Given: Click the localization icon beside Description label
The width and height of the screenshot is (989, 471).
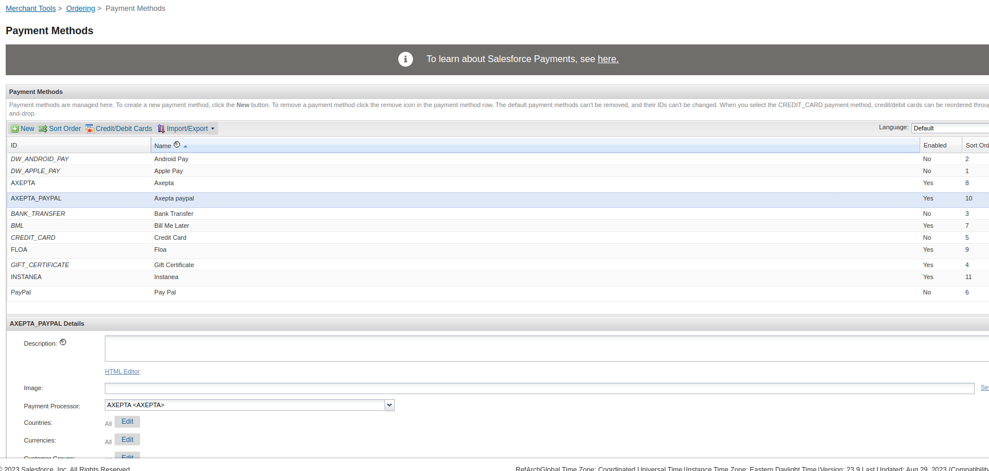Looking at the screenshot, I should (x=63, y=342).
